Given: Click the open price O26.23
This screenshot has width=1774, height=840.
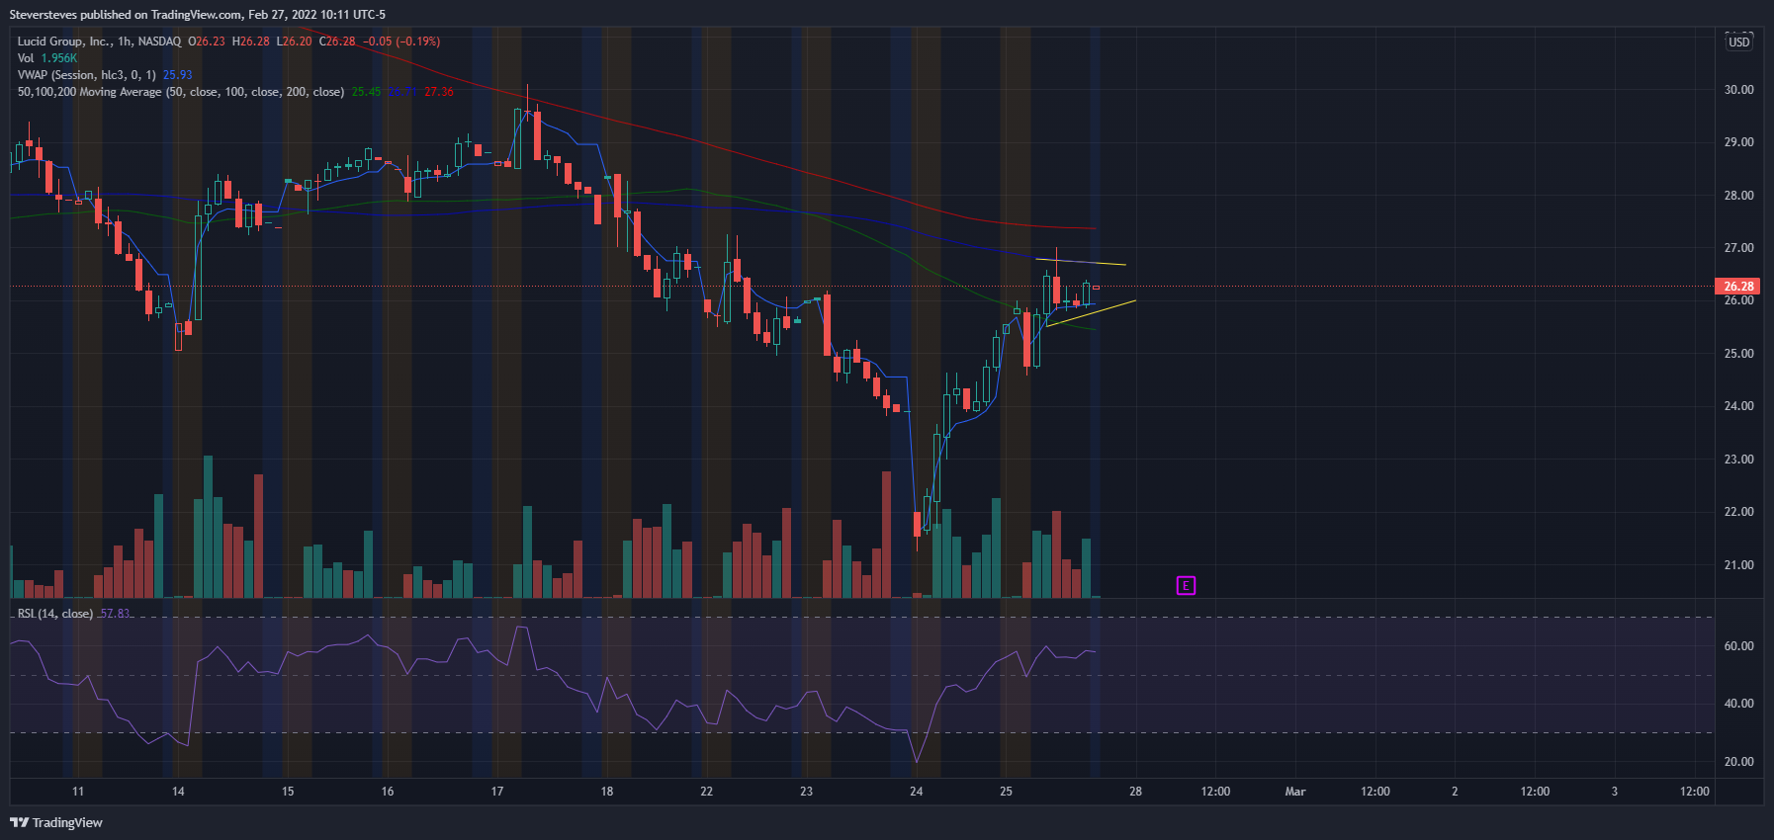Looking at the screenshot, I should (207, 42).
